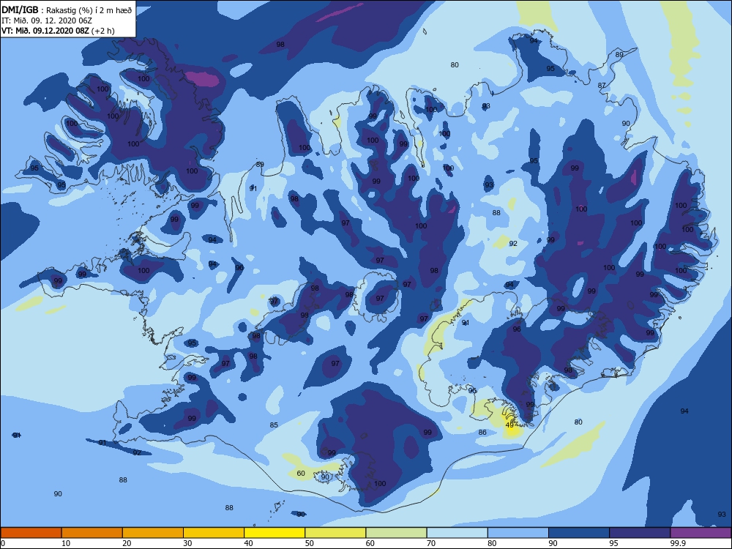Choose the palest blue 70–80 legend swatch
The image size is (732, 549).
click(x=457, y=533)
